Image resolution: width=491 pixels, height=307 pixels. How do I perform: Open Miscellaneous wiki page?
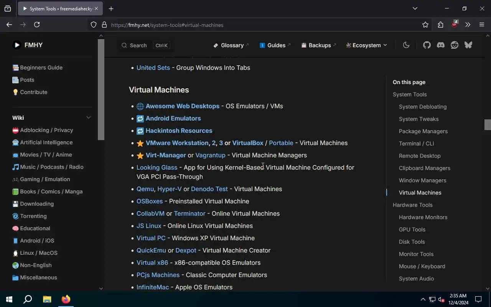coord(35,277)
